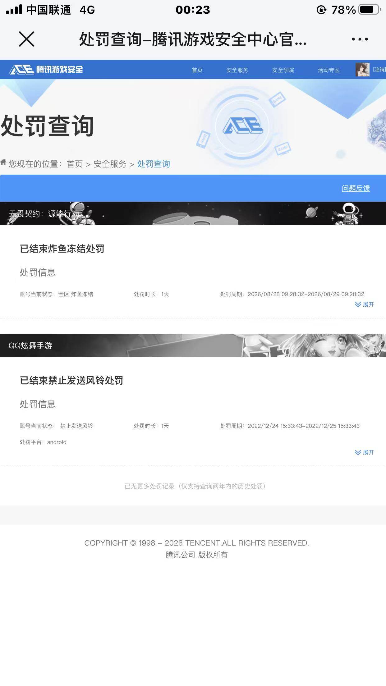This screenshot has width=386, height=686.
Task: Open the 首页 nav item
Action: 197,70
